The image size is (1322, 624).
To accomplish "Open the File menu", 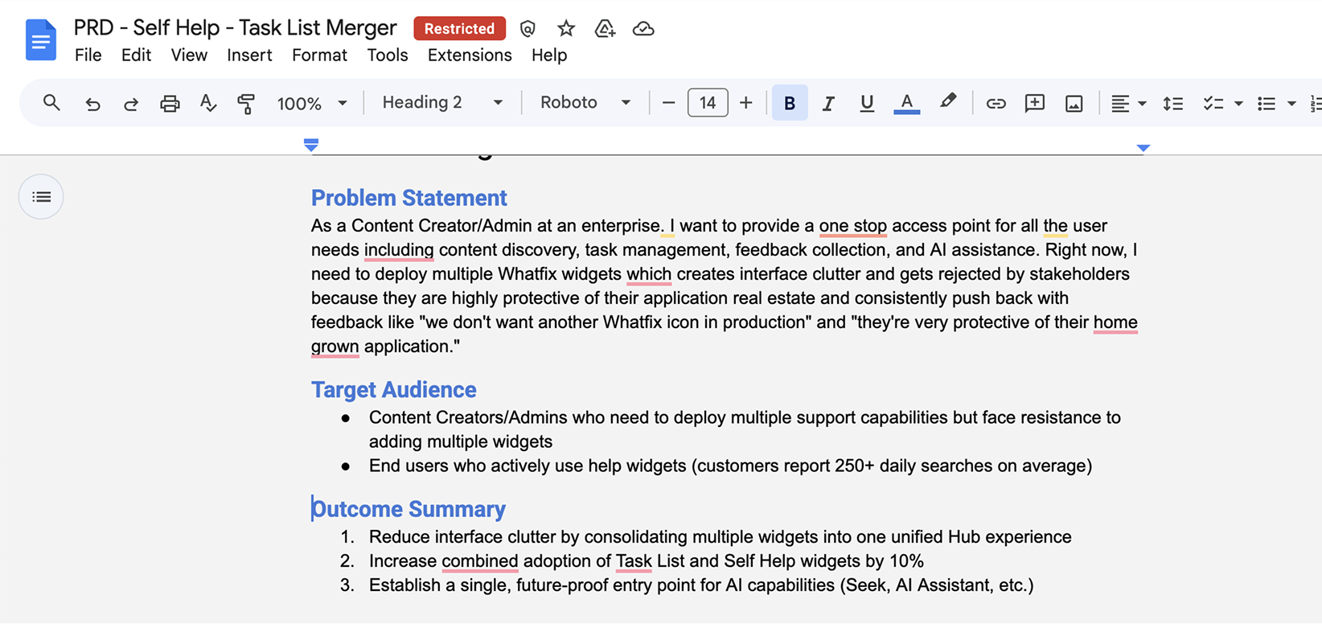I will click(88, 55).
